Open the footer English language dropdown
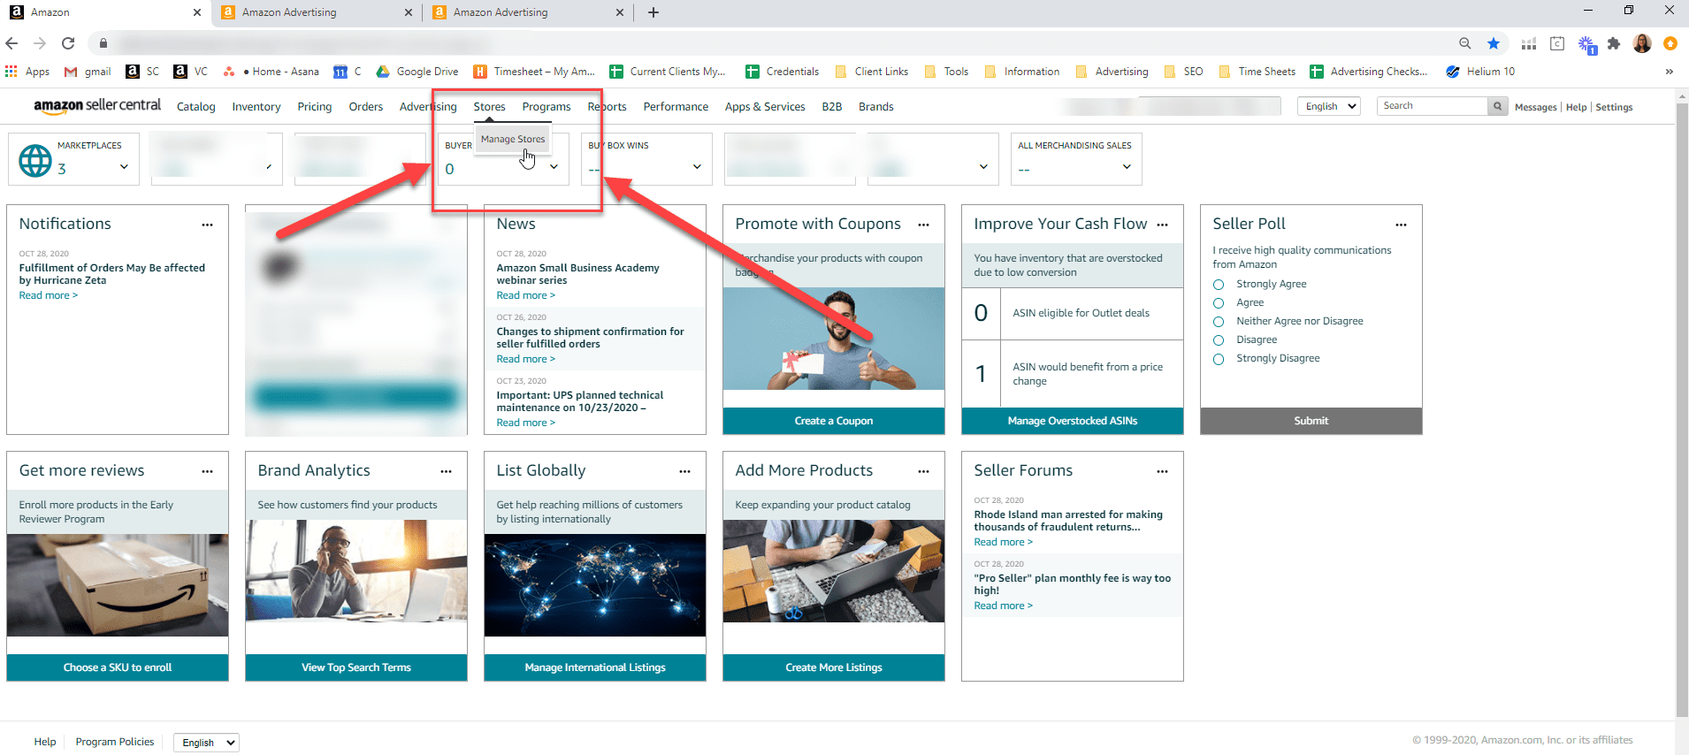The height and width of the screenshot is (755, 1689). pyautogui.click(x=206, y=743)
